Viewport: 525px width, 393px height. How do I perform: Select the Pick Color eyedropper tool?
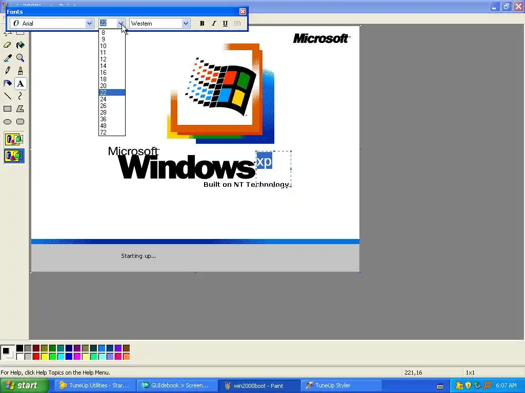pos(7,58)
